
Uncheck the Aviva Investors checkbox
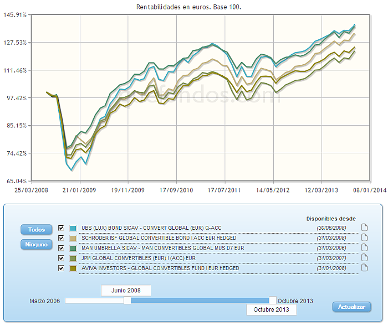(61, 268)
